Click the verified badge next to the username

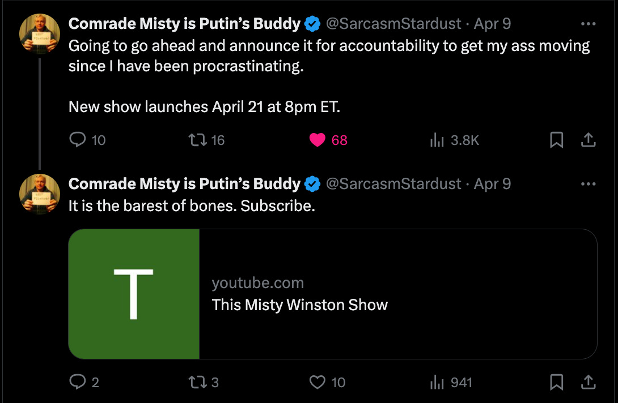311,24
